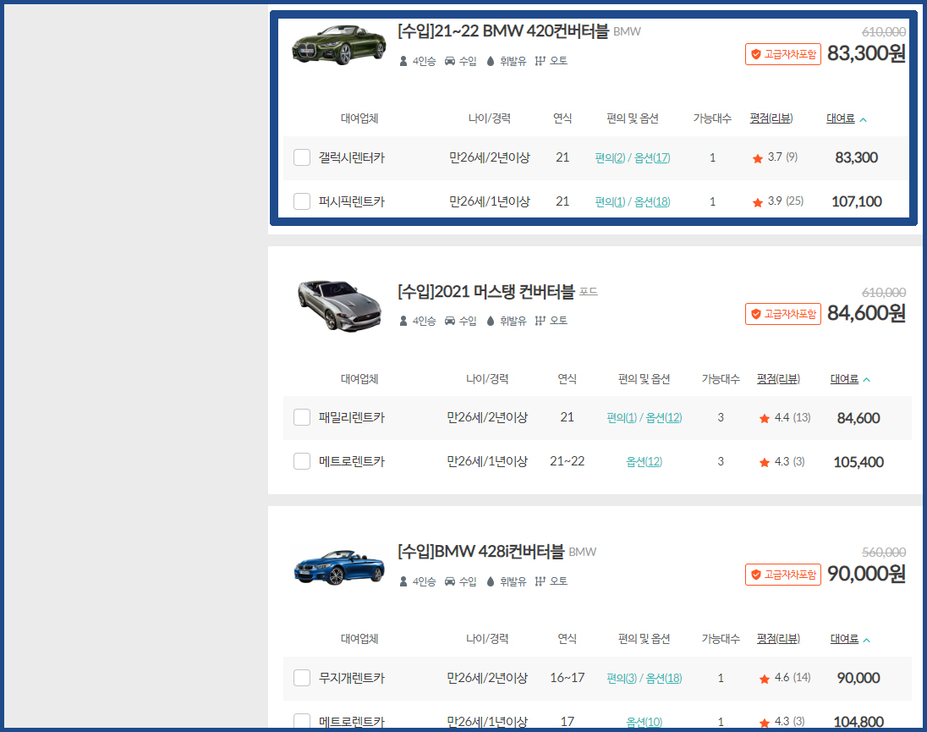Select the 83,300 price for 갤럭시렌터카
Image resolution: width=927 pixels, height=732 pixels.
(x=856, y=157)
